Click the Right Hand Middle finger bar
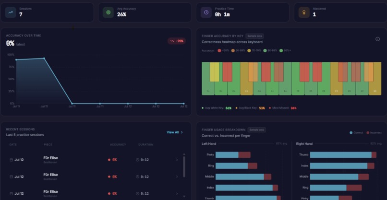387x200 pixels. 339,176
